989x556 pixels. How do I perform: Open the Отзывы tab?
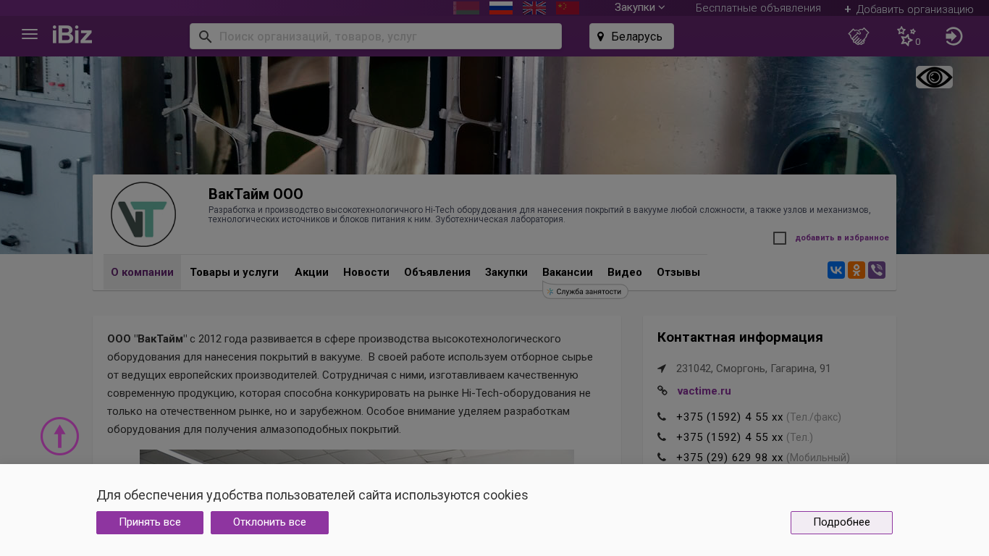[x=678, y=272]
